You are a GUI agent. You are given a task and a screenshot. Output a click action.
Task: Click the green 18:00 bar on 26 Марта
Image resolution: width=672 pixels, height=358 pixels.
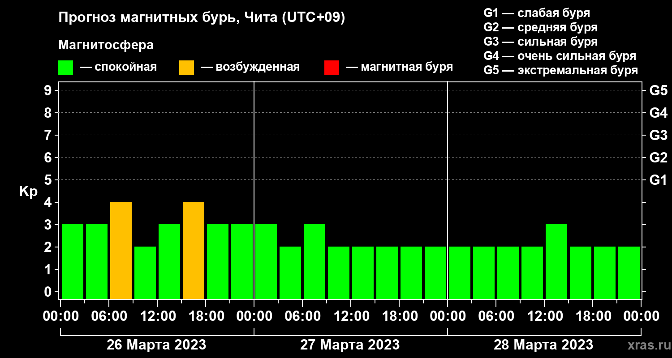point(218,261)
